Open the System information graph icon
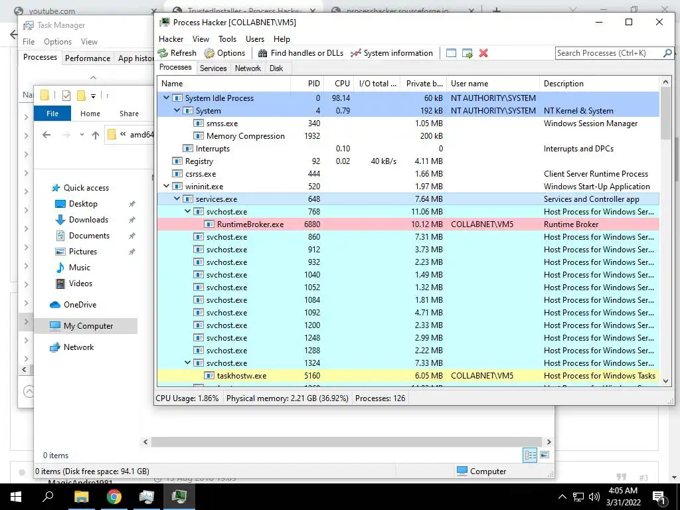 tap(356, 53)
